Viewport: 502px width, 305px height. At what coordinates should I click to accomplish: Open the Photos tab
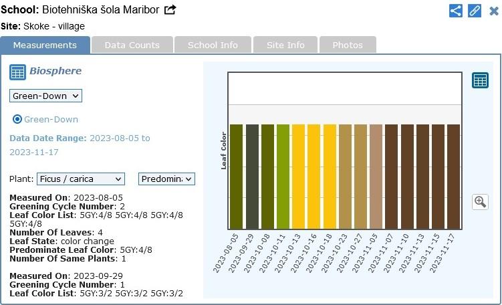pos(348,45)
